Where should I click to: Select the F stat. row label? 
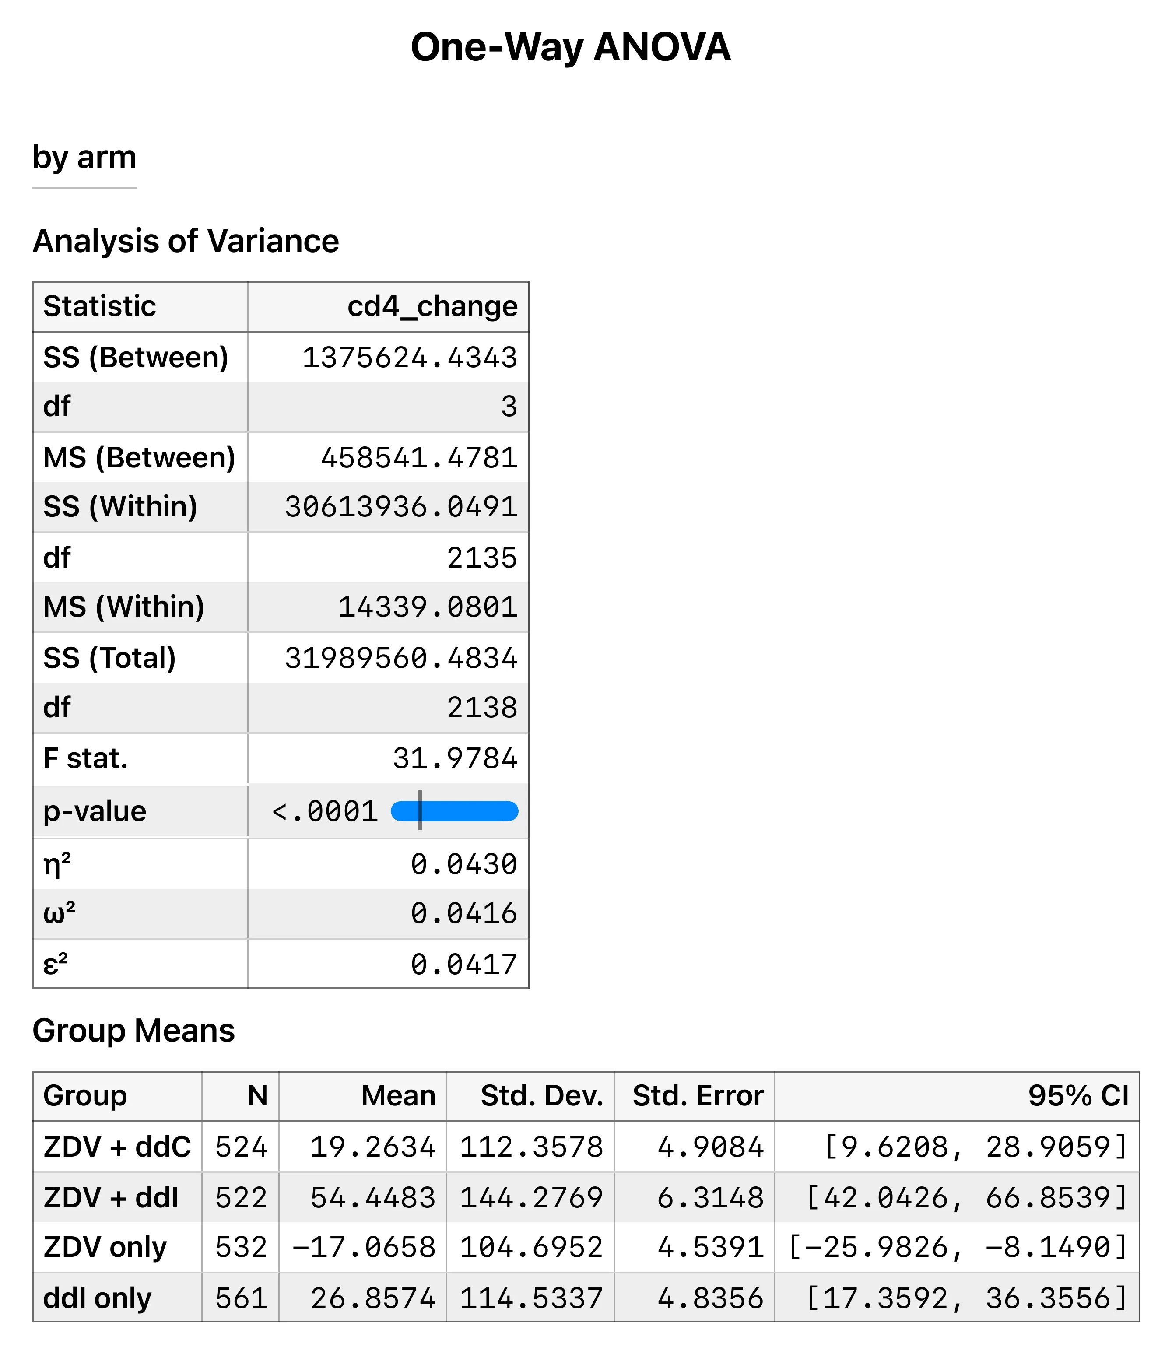point(86,758)
